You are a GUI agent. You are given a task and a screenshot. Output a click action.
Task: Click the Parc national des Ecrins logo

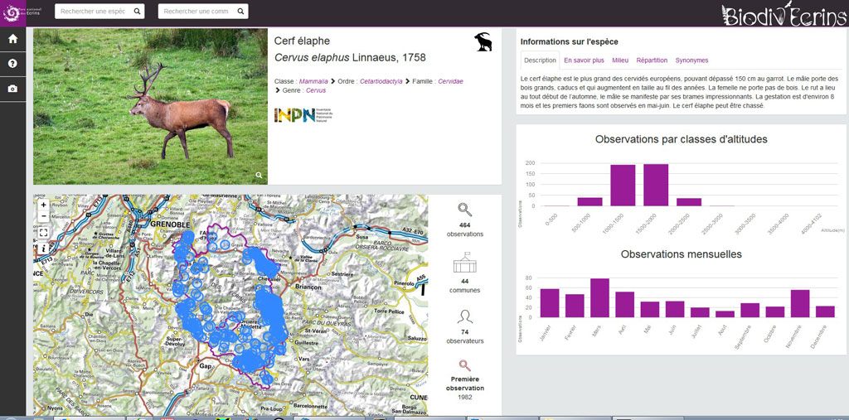(13, 13)
